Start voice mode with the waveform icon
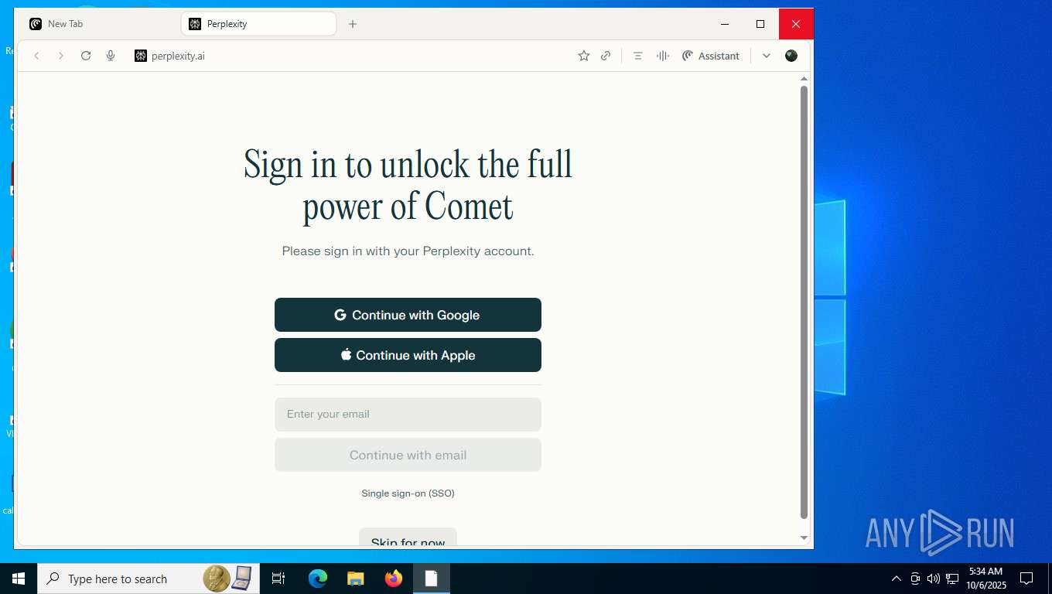The height and width of the screenshot is (594, 1052). tap(663, 56)
